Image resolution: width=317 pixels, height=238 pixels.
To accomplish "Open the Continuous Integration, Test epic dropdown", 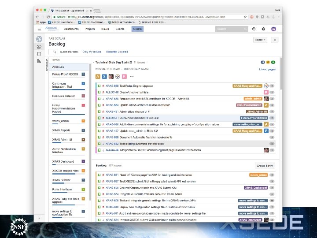I will (x=83, y=84).
